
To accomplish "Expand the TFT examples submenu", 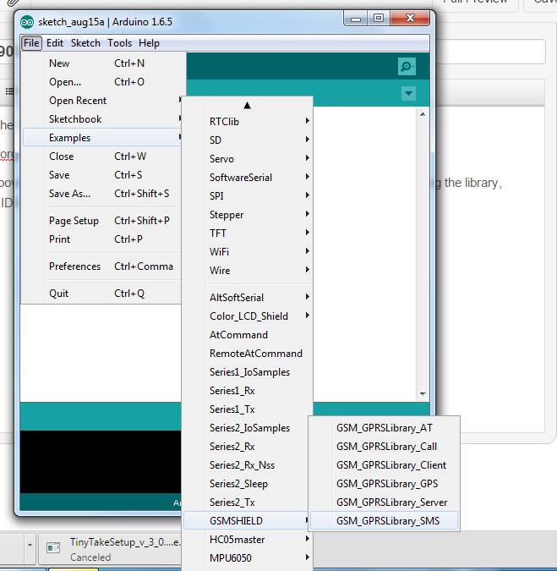I will 248,233.
